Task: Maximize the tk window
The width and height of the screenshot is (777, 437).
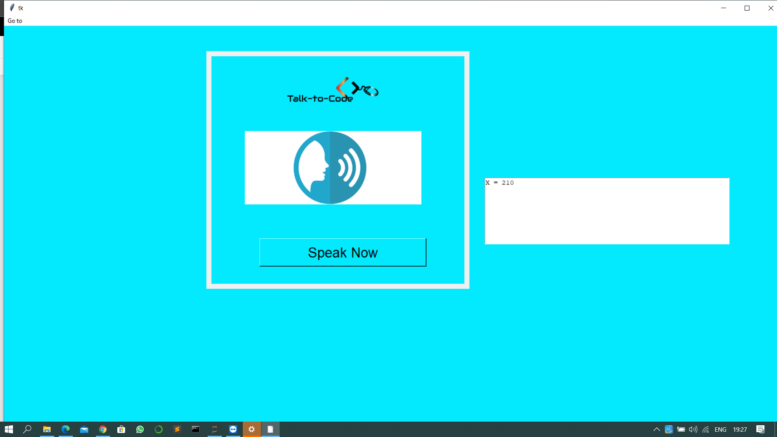Action: [747, 8]
